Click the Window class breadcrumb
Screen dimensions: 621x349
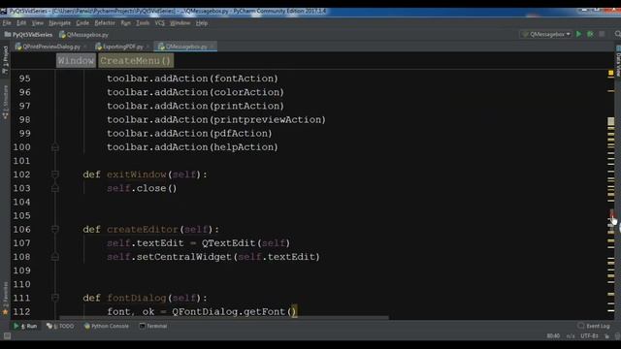coord(76,60)
